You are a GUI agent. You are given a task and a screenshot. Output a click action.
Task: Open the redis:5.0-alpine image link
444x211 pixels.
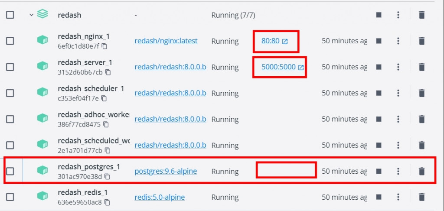click(x=160, y=197)
